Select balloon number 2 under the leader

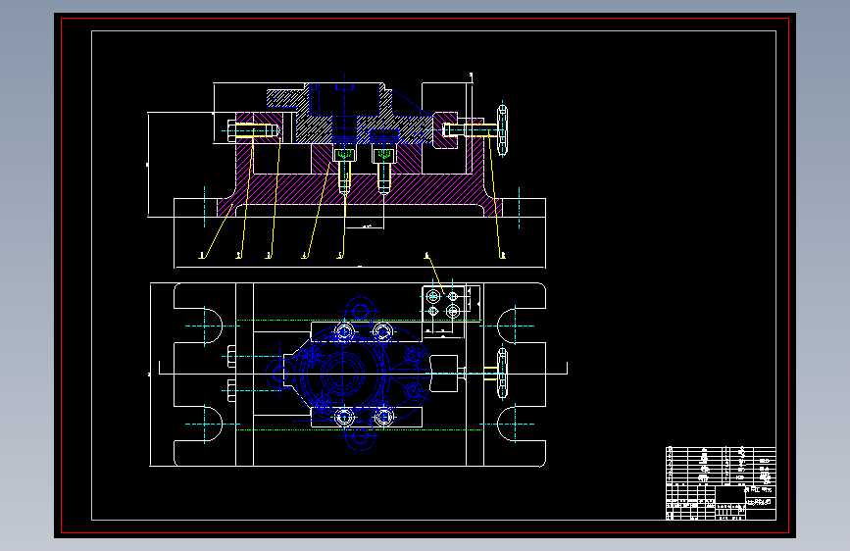point(238,256)
